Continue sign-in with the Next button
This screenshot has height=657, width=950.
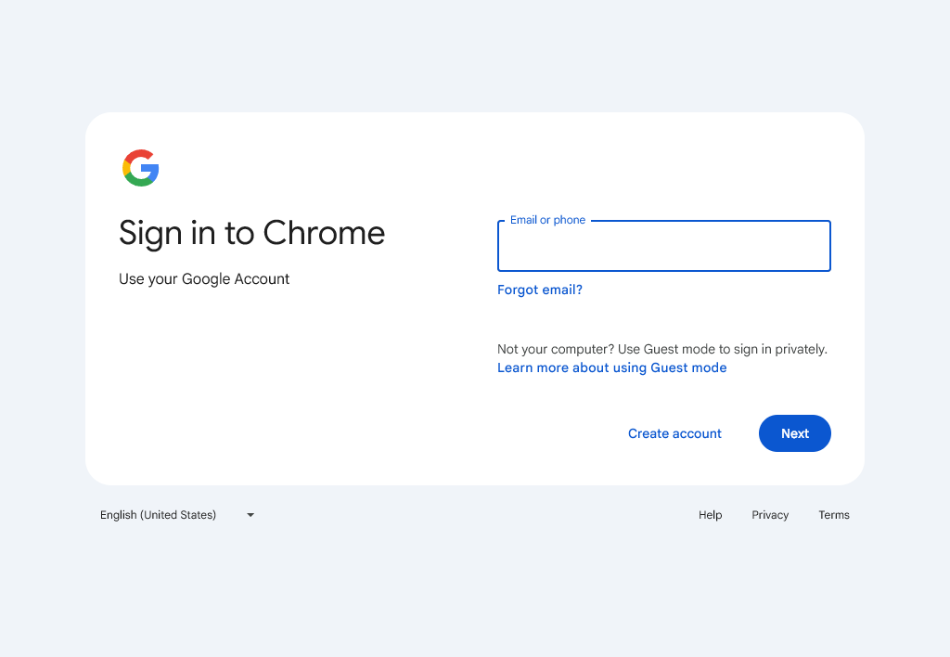[x=794, y=433]
